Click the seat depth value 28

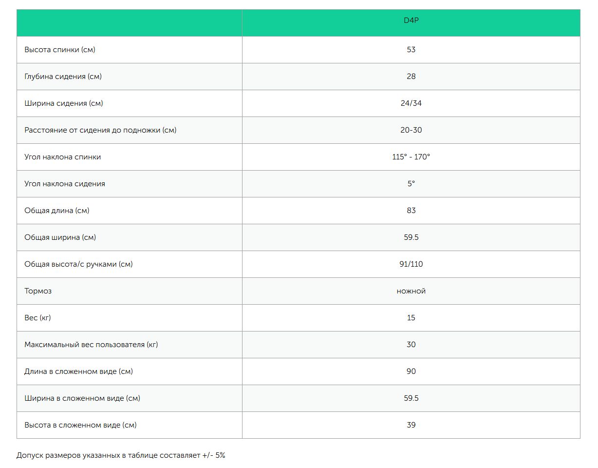click(x=411, y=77)
